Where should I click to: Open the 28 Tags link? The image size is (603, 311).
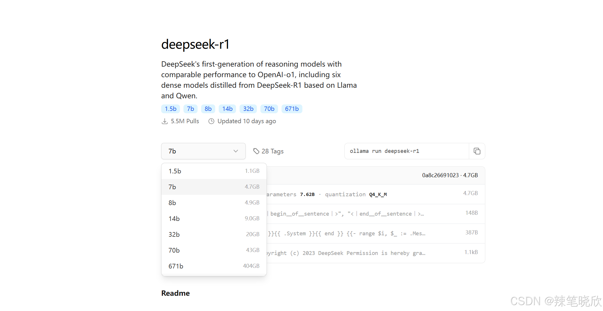[268, 151]
